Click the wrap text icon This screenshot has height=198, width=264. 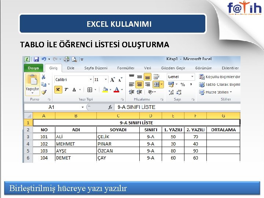tap(156, 77)
